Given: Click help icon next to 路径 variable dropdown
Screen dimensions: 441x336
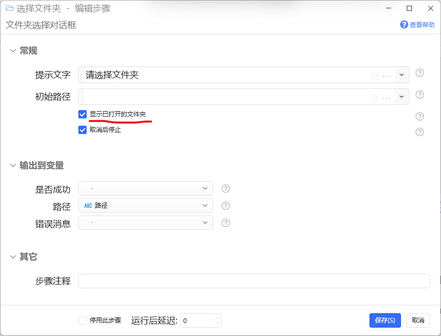Looking at the screenshot, I should (x=226, y=206).
